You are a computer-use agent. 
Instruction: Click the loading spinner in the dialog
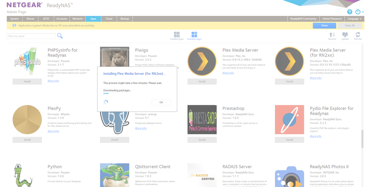(x=106, y=102)
